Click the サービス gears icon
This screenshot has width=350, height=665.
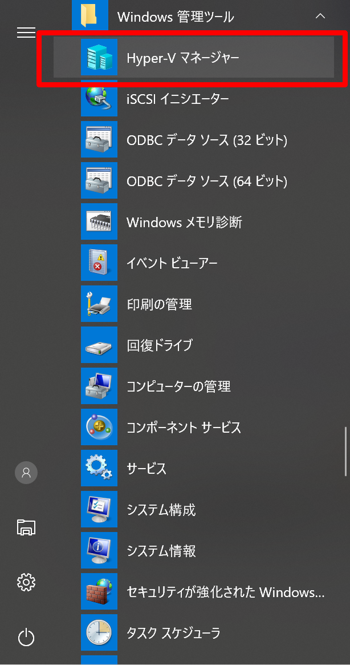[x=99, y=469]
